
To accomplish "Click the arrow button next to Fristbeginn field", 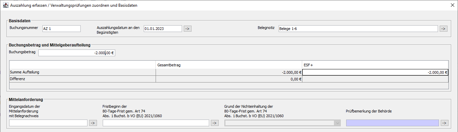I will pos(214,123).
